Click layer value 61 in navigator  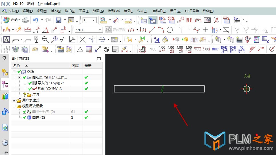tap(73, 112)
